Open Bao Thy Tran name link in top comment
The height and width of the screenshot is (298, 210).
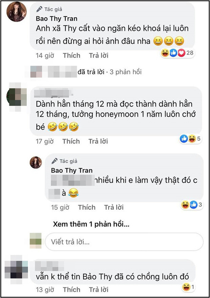pyautogui.click(x=57, y=19)
